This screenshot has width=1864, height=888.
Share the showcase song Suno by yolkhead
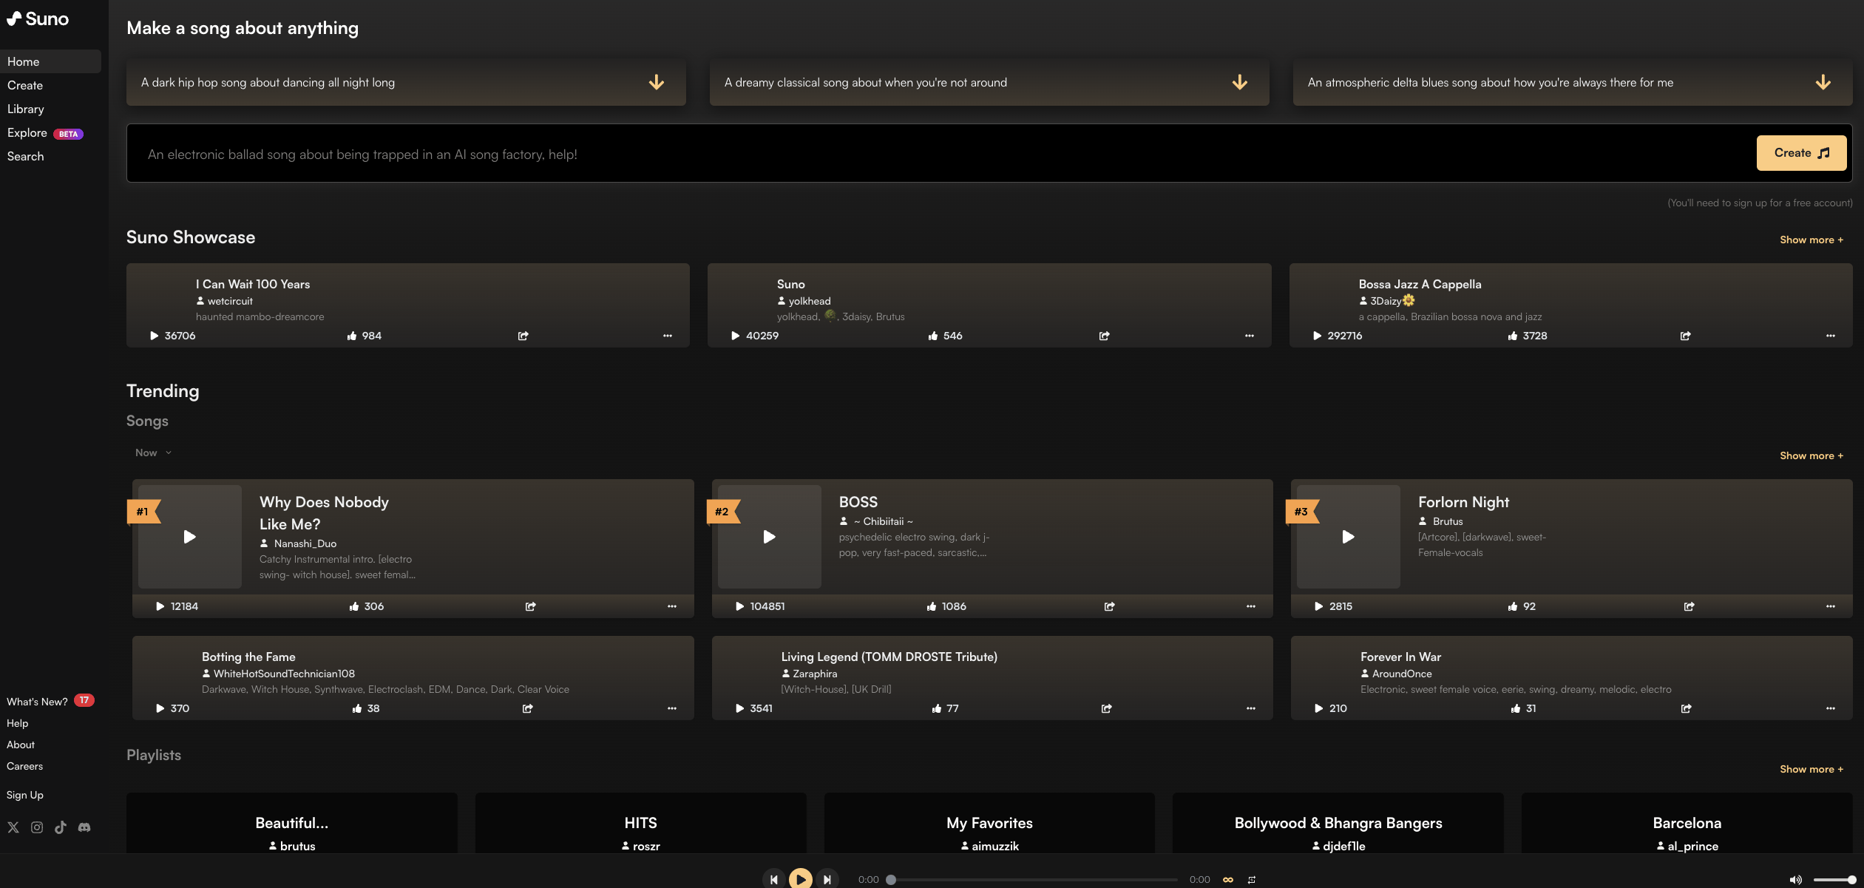(1105, 336)
